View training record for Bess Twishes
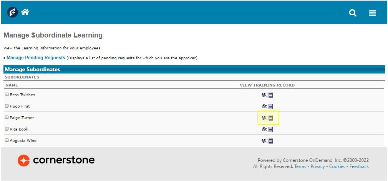The width and height of the screenshot is (388, 181). [267, 95]
